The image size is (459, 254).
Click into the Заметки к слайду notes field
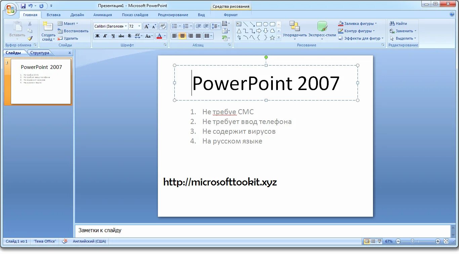[x=262, y=230]
